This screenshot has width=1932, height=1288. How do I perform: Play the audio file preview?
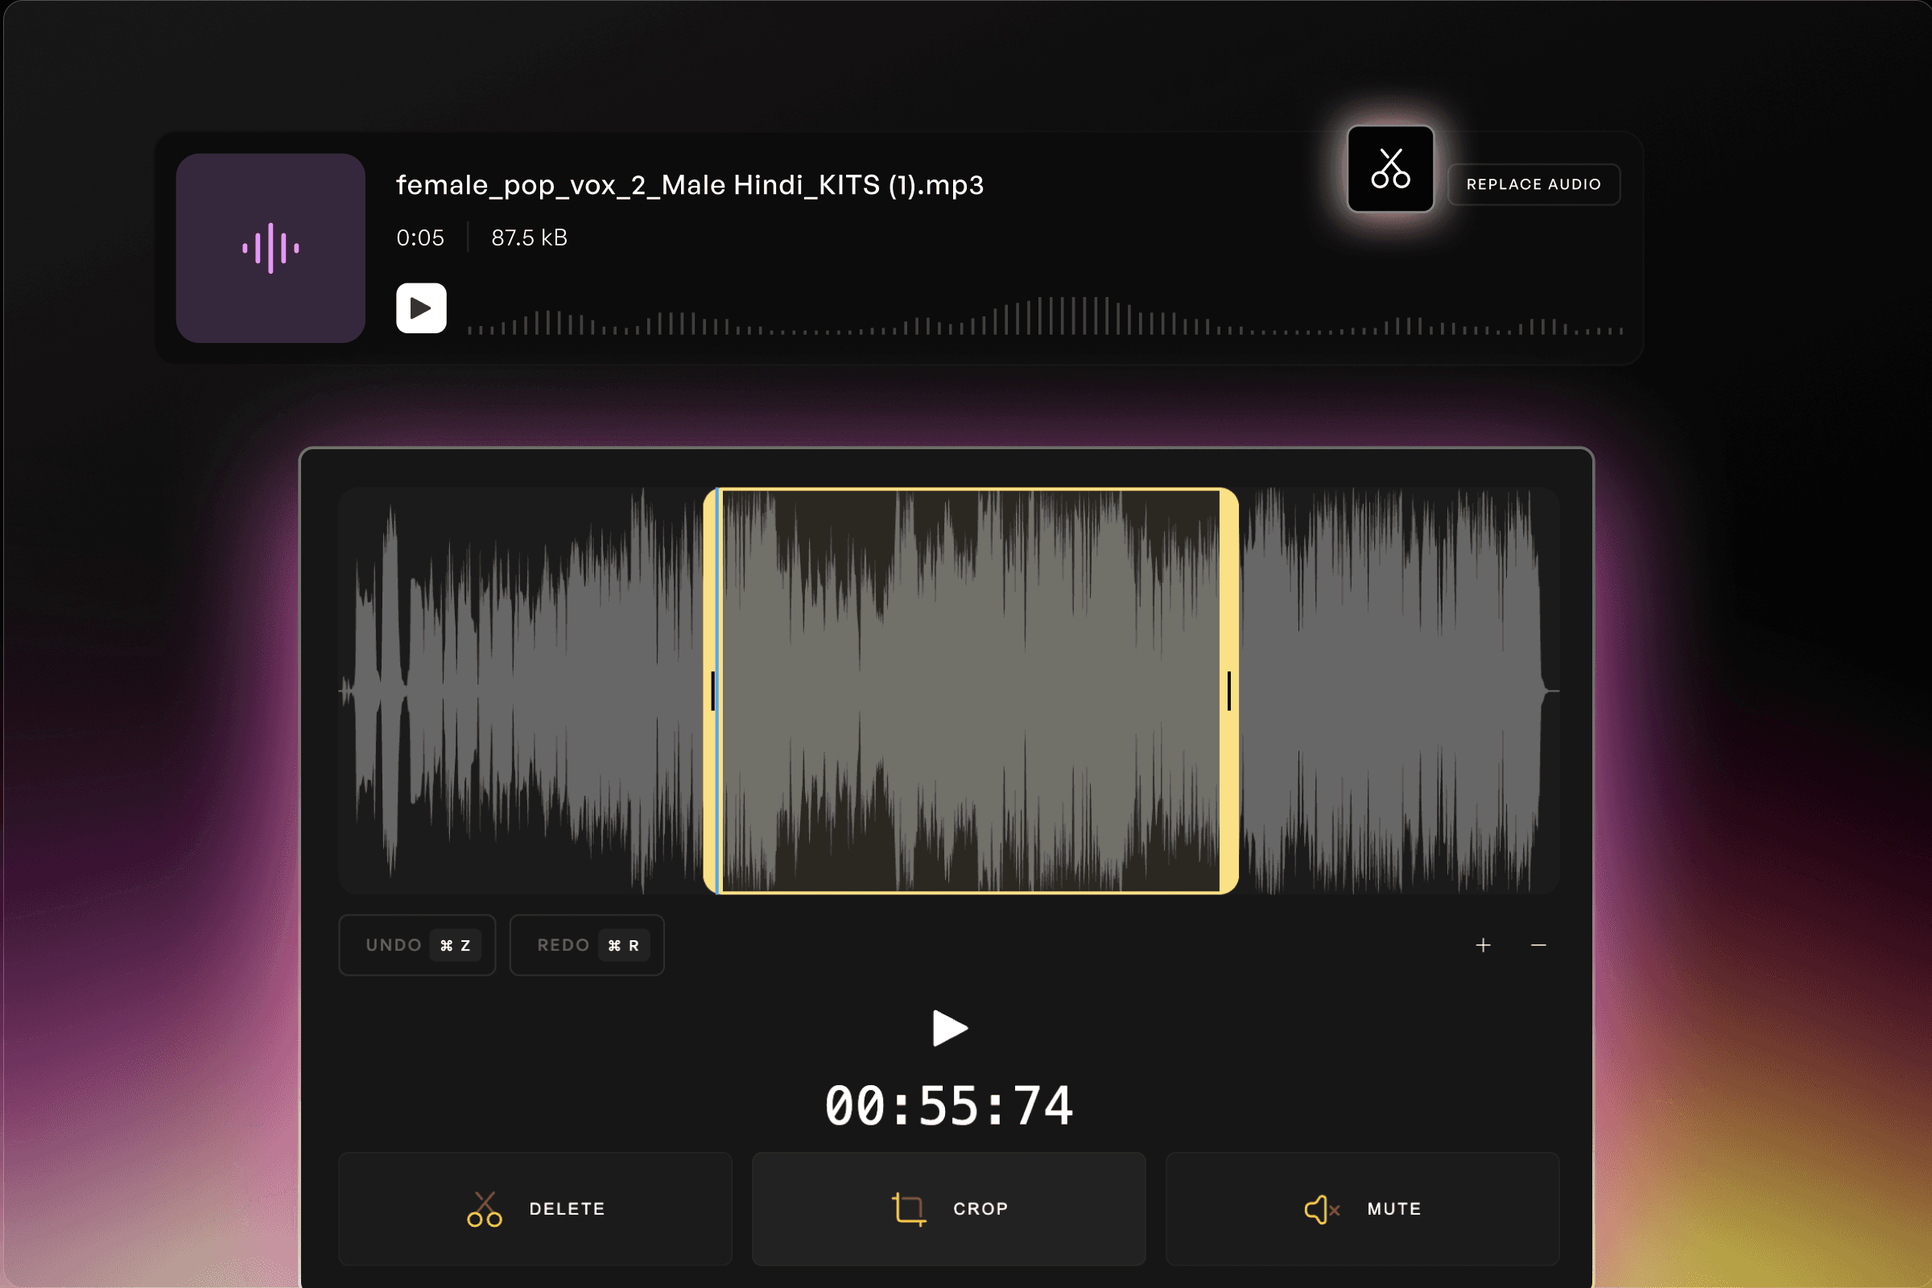point(421,308)
